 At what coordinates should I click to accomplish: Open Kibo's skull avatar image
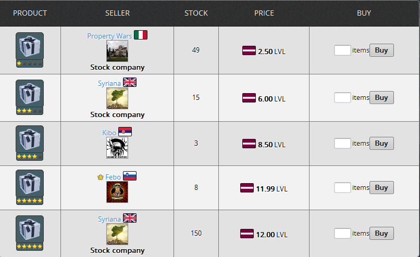pyautogui.click(x=117, y=148)
